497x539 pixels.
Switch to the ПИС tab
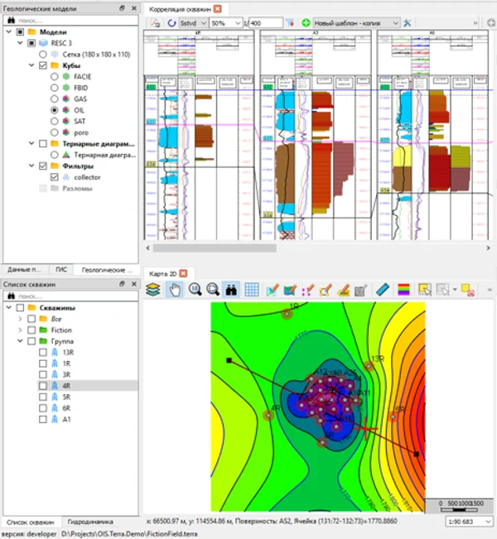(x=60, y=270)
